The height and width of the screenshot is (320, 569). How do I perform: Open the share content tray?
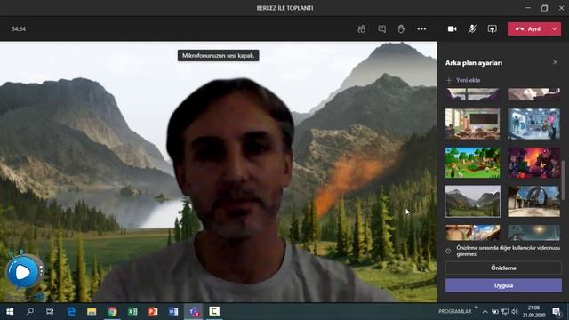point(492,29)
